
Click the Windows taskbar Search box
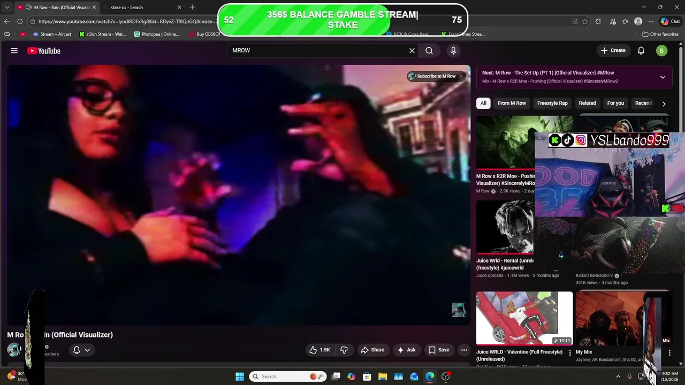(287, 376)
